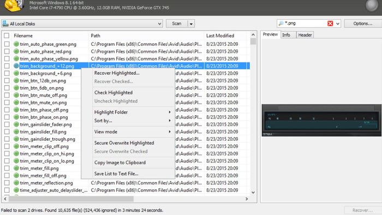Image resolution: width=382 pixels, height=215 pixels.
Task: Switch to the Preview tab
Action: point(271,34)
